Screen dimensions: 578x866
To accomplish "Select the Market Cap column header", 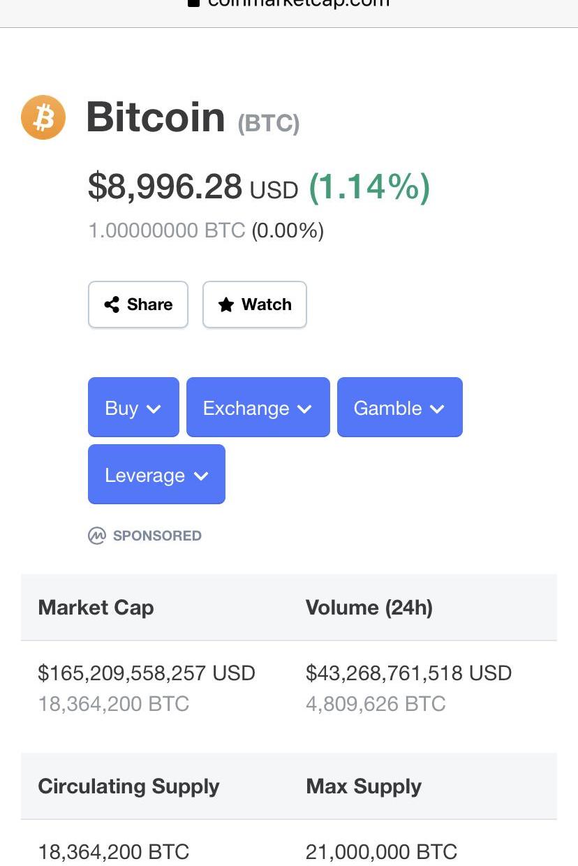I will point(96,608).
